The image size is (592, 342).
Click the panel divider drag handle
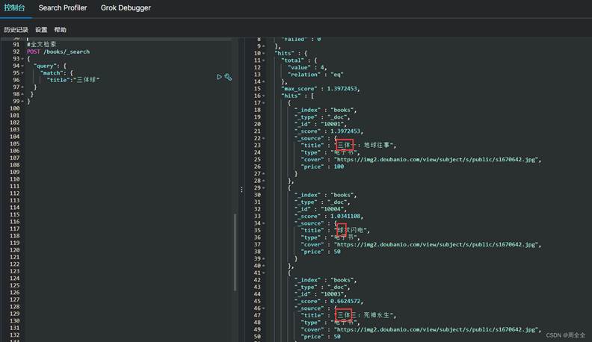point(241,190)
